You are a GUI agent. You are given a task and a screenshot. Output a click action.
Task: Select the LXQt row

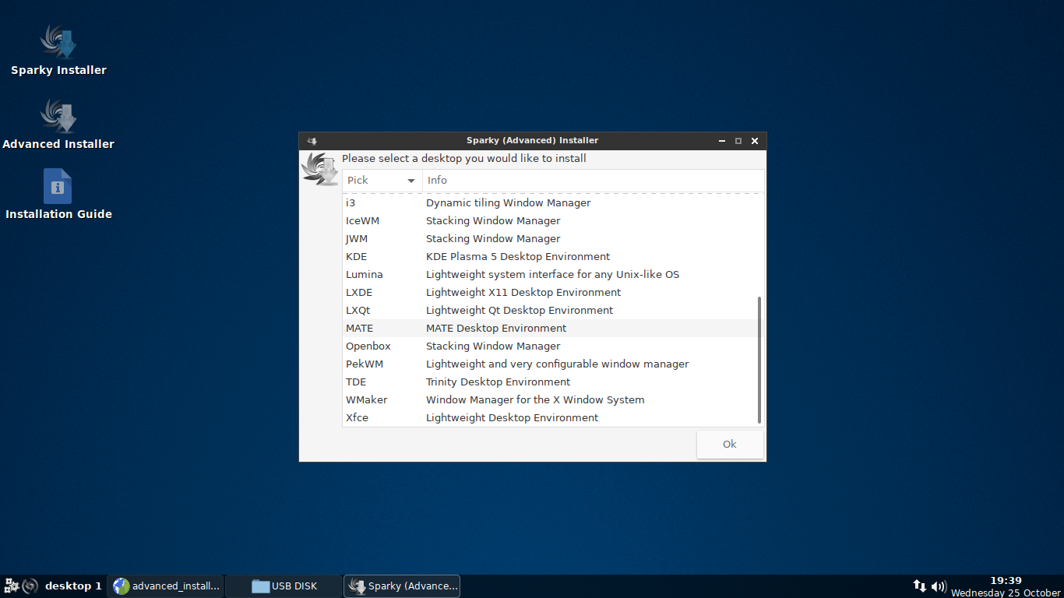549,310
